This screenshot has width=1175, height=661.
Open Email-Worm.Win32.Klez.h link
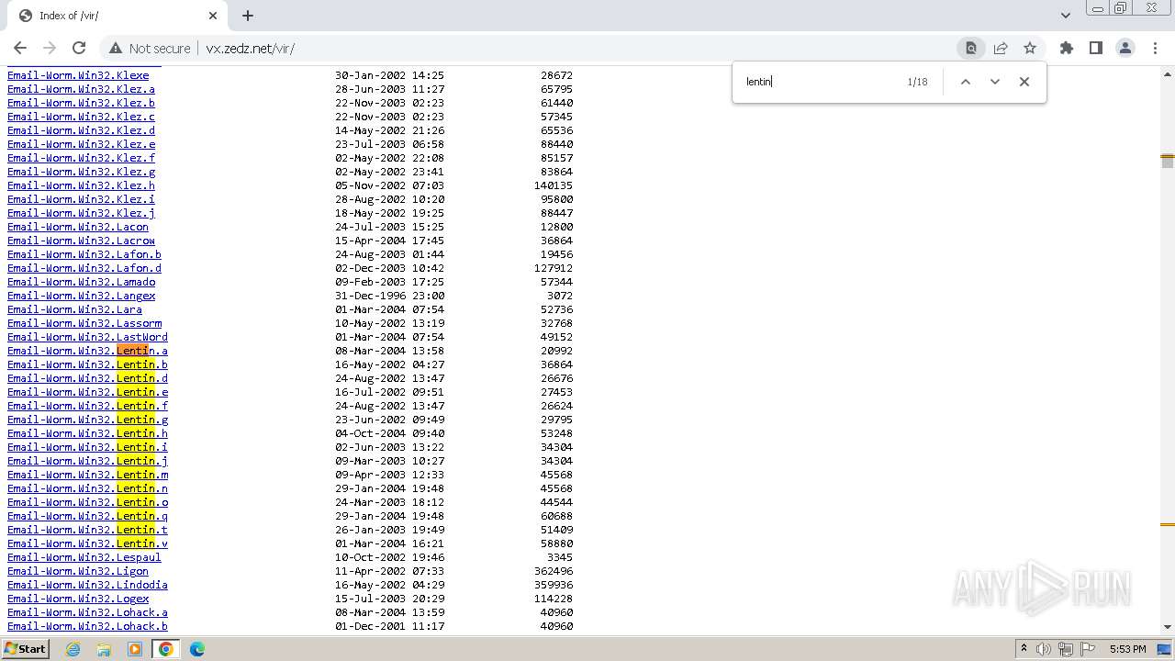click(x=81, y=185)
